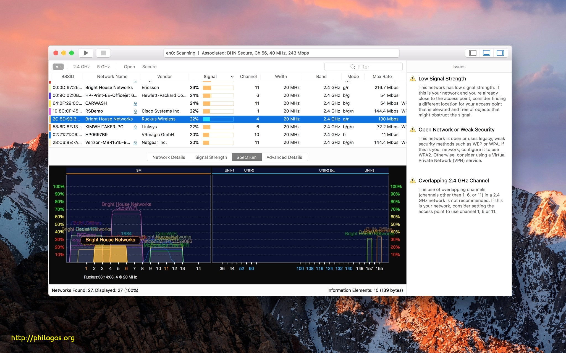
Task: Select the Network Details tab
Action: [x=169, y=157]
